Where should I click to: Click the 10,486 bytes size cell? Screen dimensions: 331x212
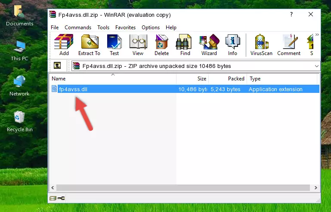click(x=192, y=89)
